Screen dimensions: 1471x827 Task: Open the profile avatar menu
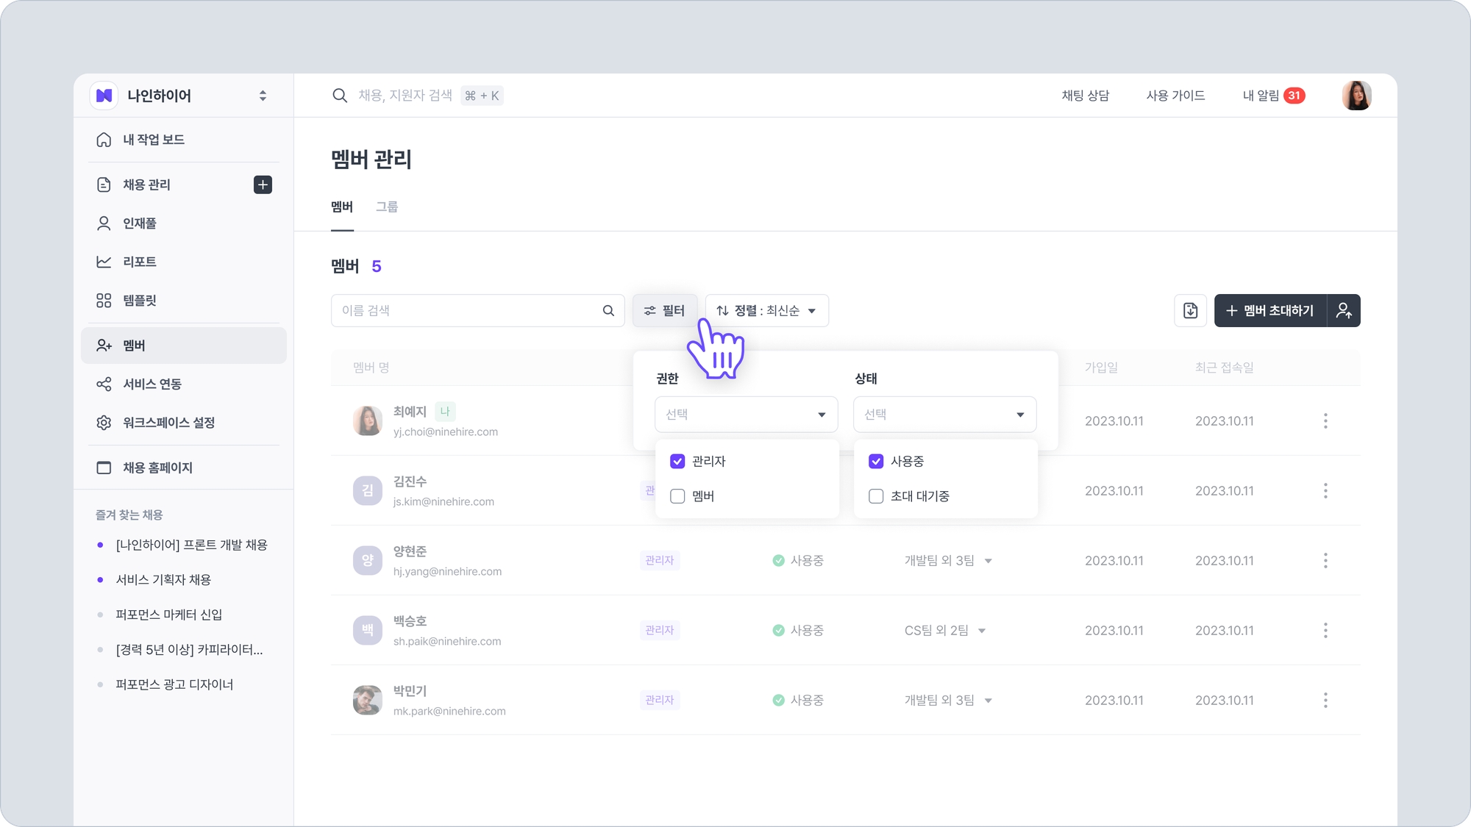point(1356,96)
